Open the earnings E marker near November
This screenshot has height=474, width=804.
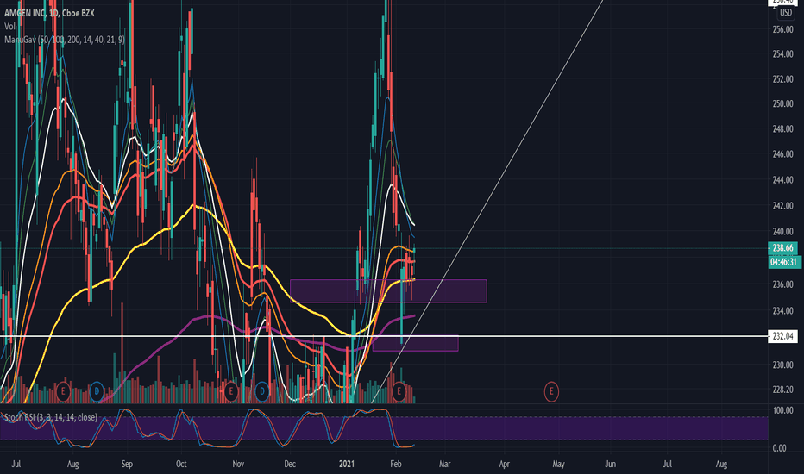coord(230,392)
